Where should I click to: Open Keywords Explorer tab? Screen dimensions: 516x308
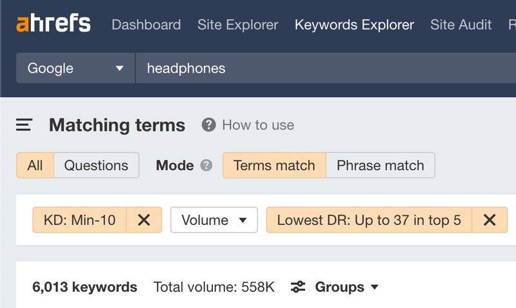point(354,25)
